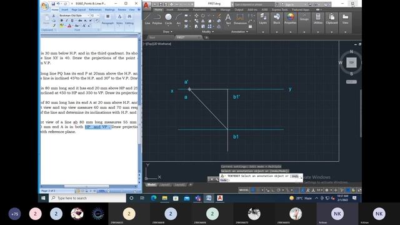Select the Polyline tool

(157, 19)
